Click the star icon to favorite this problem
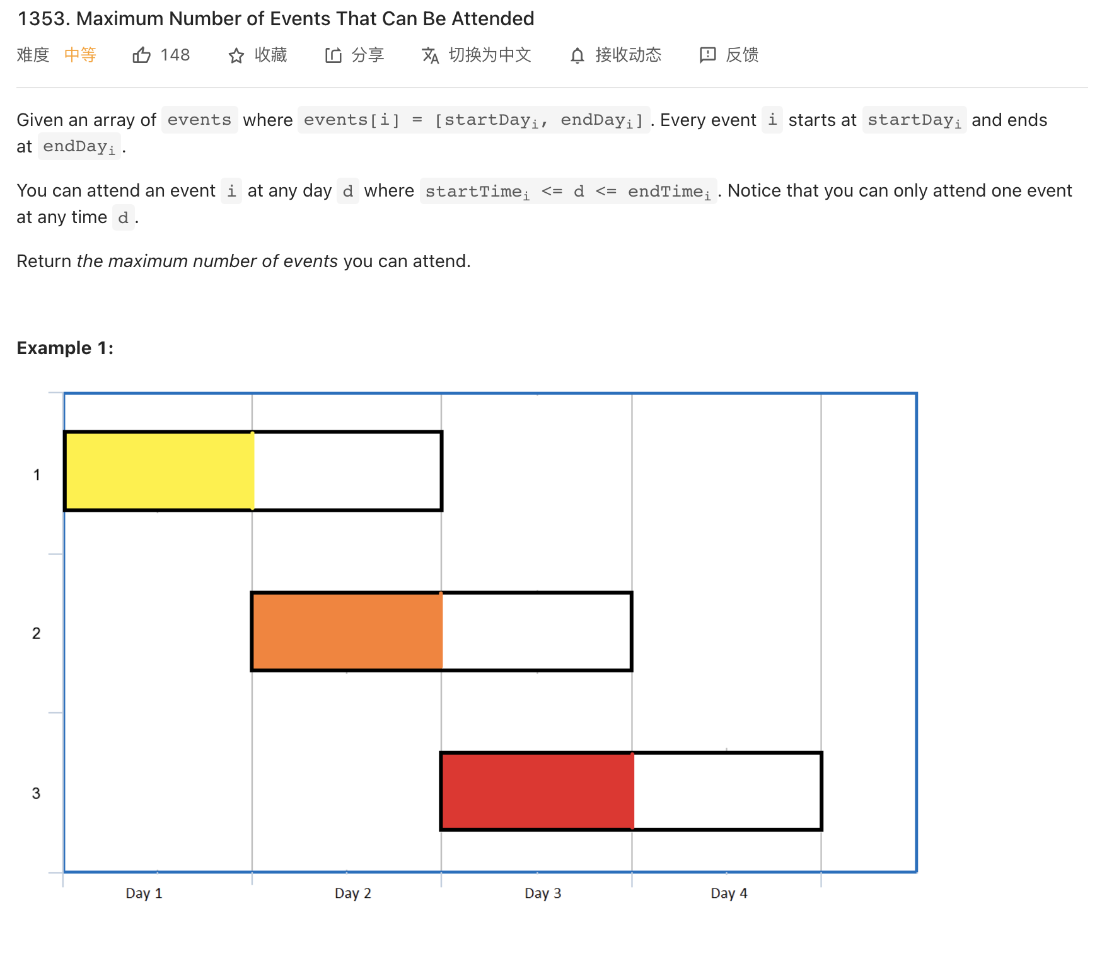 236,55
